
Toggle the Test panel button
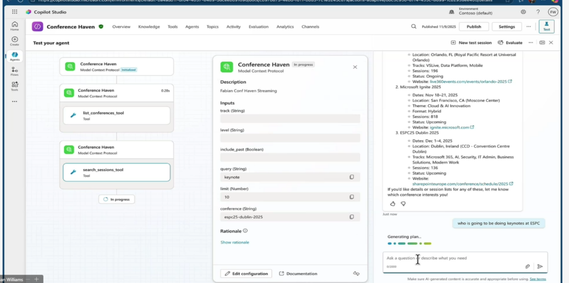pyautogui.click(x=546, y=27)
